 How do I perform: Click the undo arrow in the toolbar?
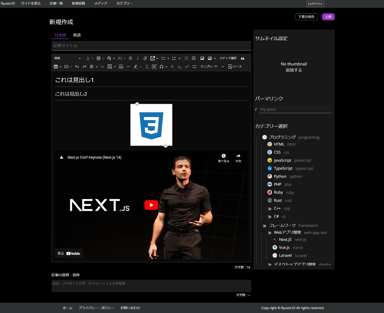[77, 67]
